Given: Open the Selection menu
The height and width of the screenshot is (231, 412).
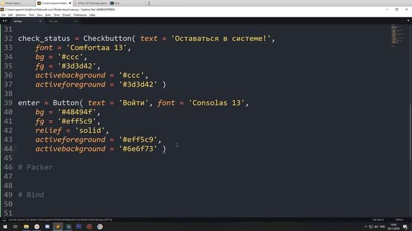Looking at the screenshot, I should click(21, 15).
